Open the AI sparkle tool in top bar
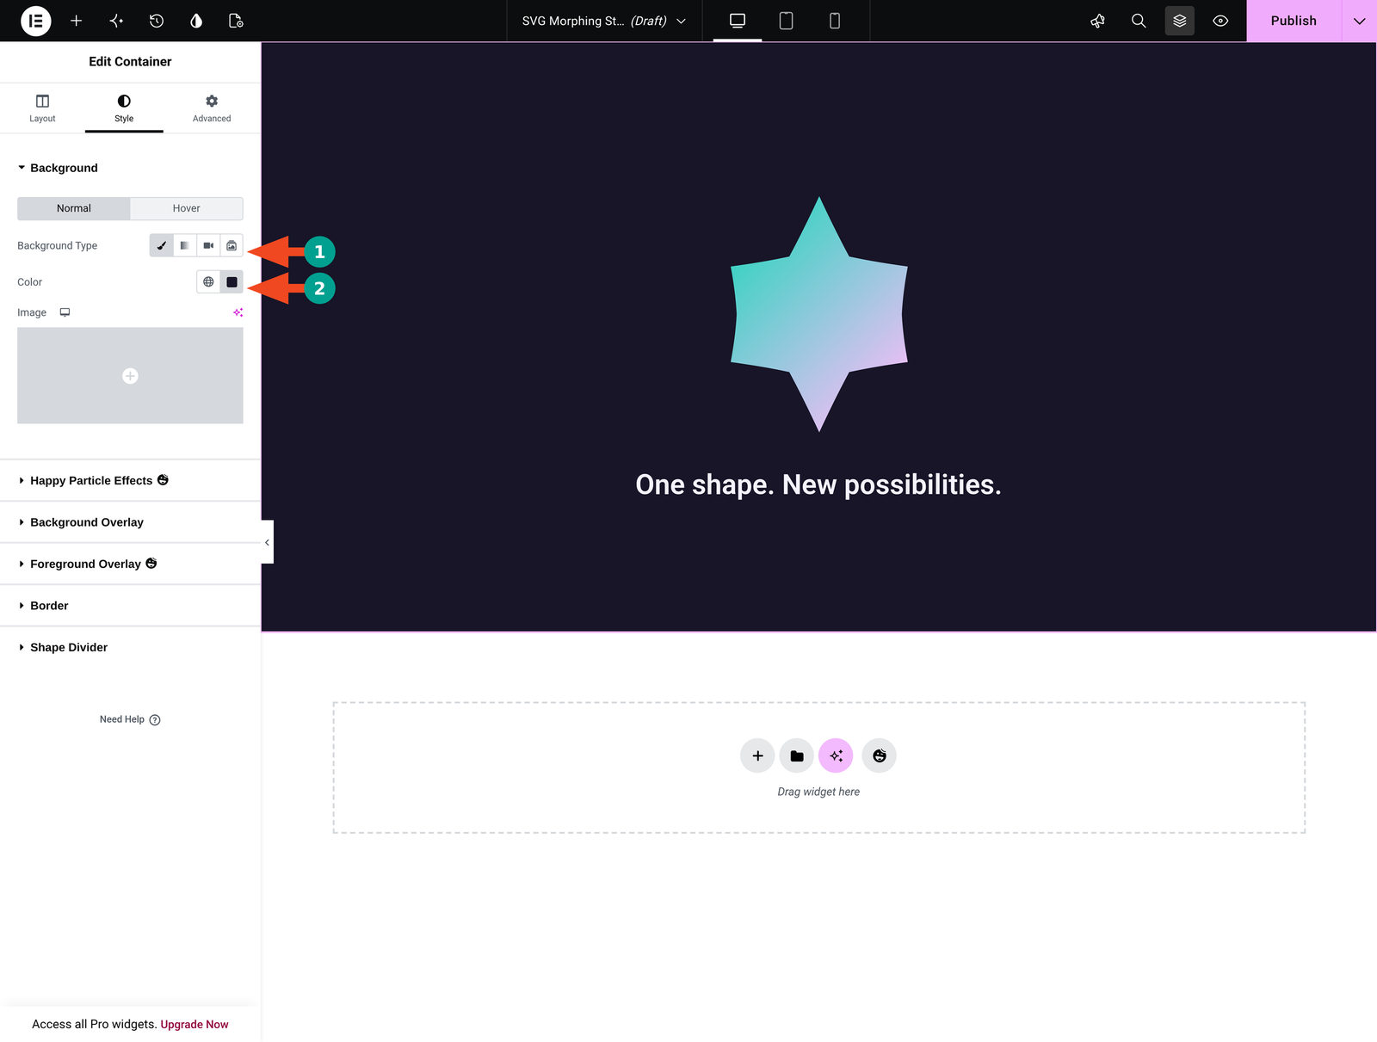 pos(116,21)
